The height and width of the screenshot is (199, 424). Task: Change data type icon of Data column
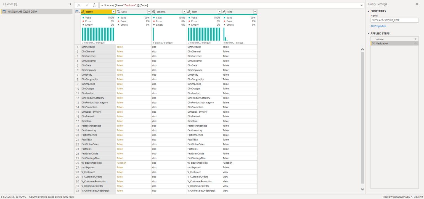[x=118, y=12]
